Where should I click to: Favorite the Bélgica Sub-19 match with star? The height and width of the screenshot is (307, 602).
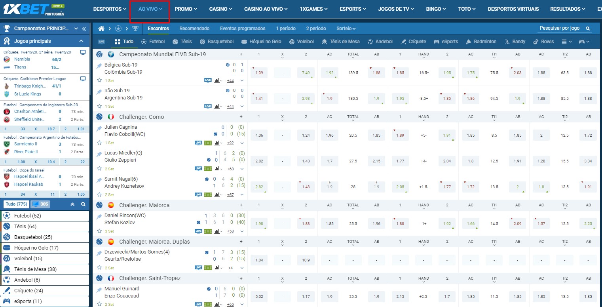99,80
